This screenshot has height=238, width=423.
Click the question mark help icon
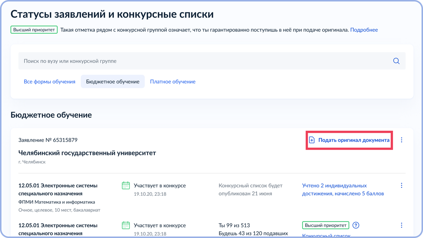[x=356, y=225]
